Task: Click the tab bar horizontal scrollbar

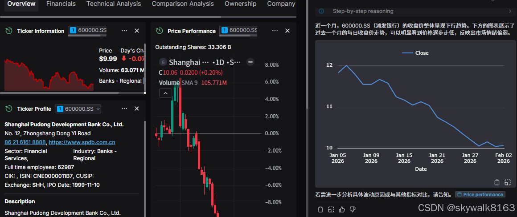Action: click(x=111, y=16)
